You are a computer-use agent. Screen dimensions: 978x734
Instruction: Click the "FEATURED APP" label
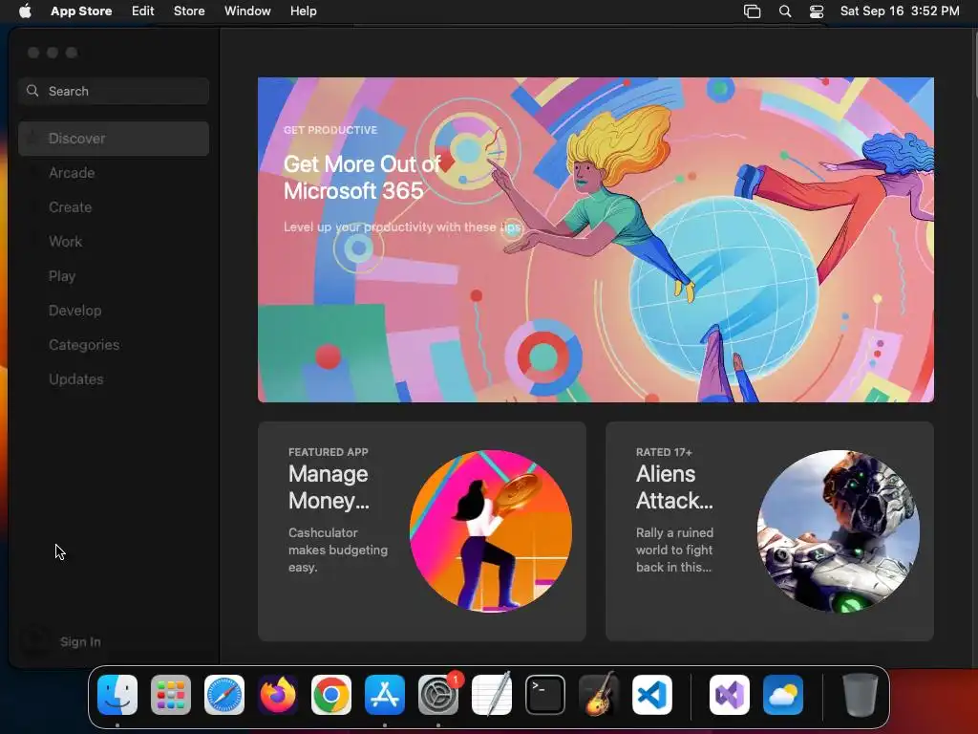click(x=329, y=452)
